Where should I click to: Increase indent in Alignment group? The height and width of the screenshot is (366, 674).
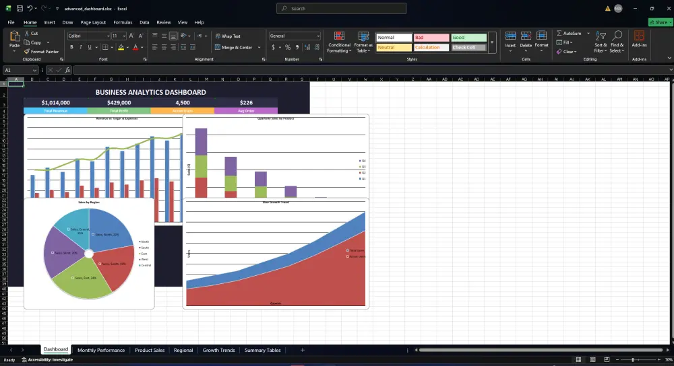tap(193, 47)
